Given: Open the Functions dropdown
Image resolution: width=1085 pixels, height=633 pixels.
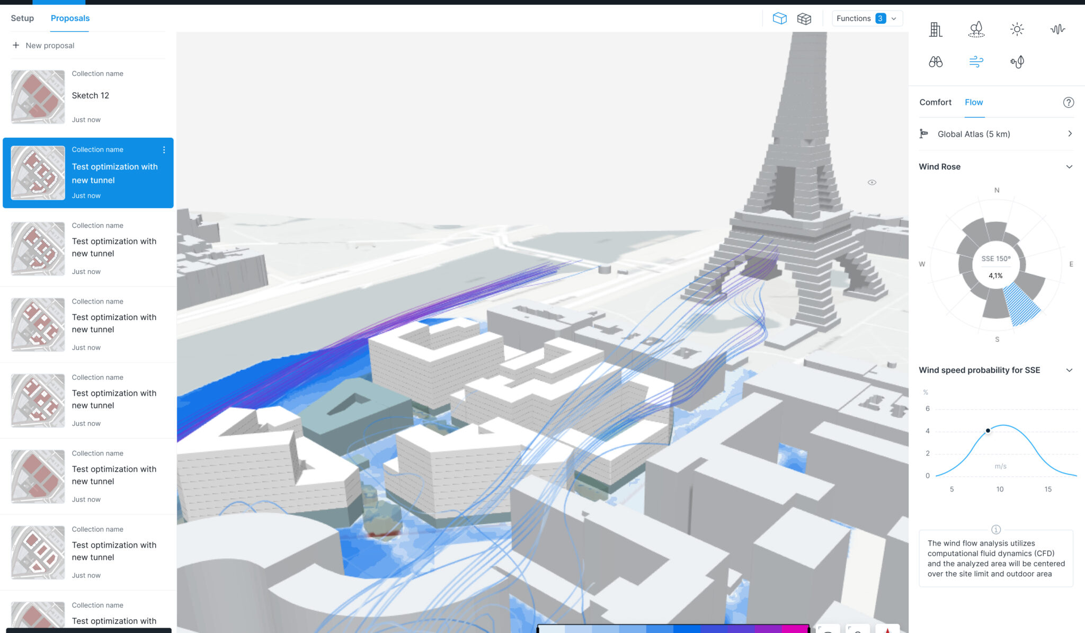Looking at the screenshot, I should (x=867, y=19).
